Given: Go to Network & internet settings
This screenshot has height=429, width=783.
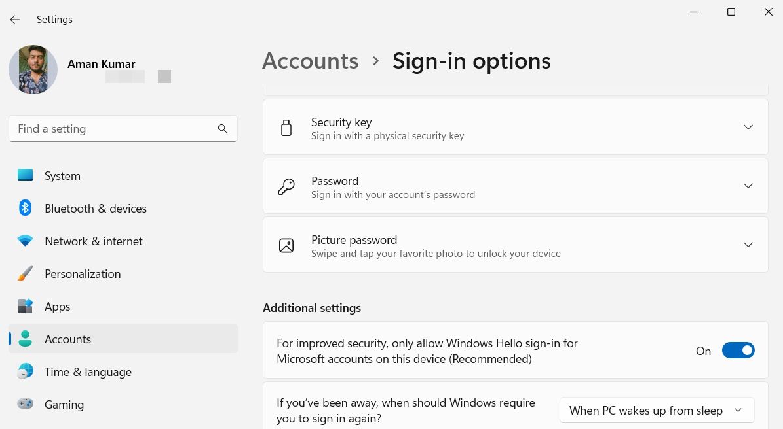Looking at the screenshot, I should tap(123, 241).
